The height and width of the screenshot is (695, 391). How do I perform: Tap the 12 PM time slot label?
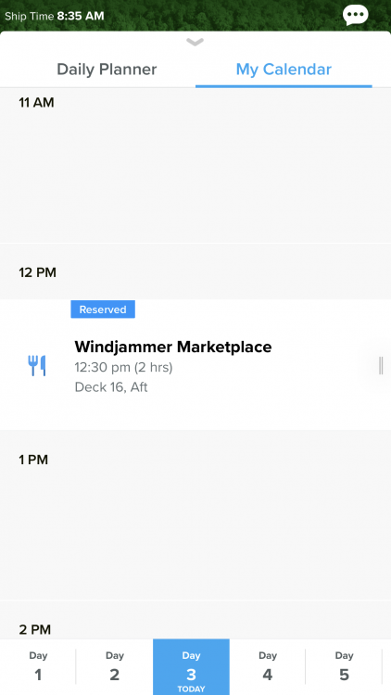(37, 272)
